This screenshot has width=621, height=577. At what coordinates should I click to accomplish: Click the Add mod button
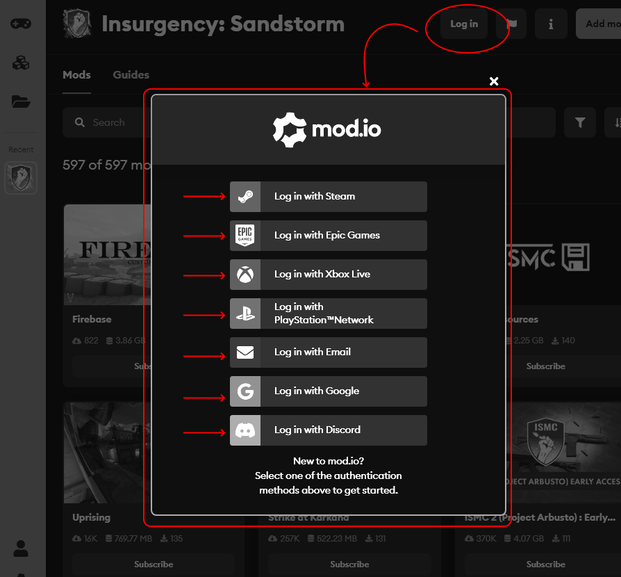click(x=599, y=24)
